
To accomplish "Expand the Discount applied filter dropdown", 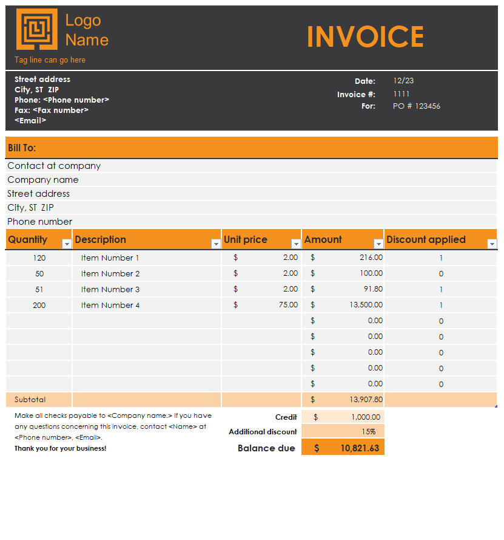I will (492, 244).
